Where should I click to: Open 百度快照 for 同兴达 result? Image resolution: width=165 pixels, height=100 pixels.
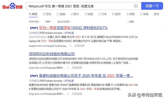click(77, 68)
